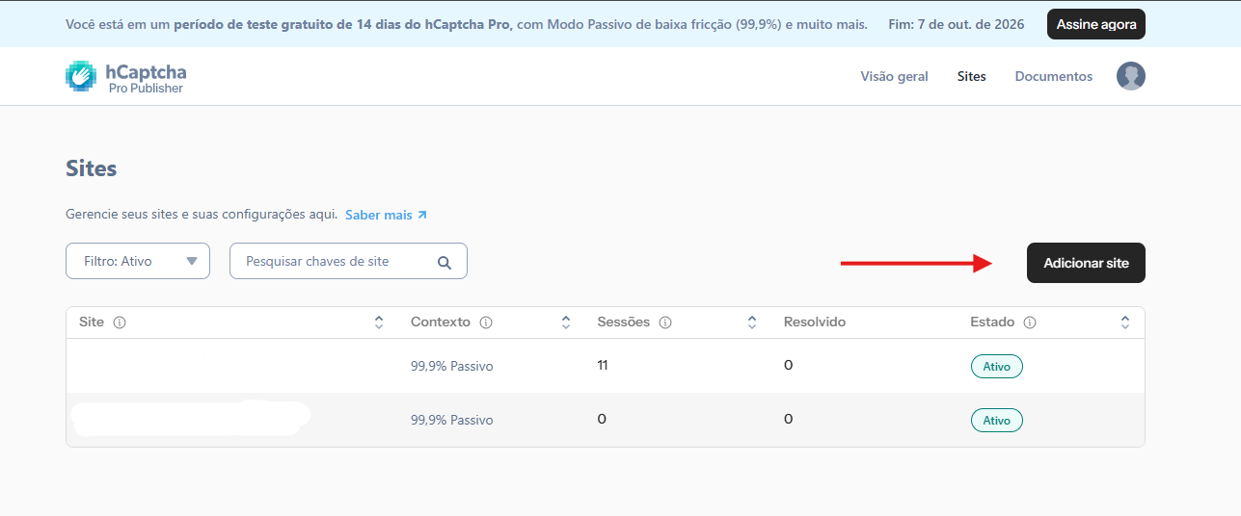Go to Visão geral tab

click(894, 76)
